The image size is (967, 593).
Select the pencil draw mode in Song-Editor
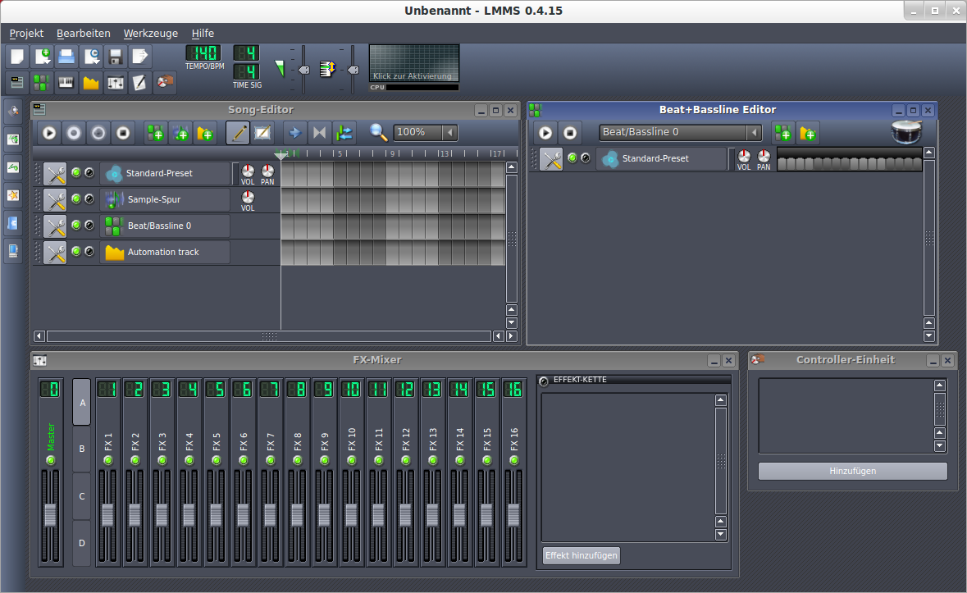click(238, 132)
